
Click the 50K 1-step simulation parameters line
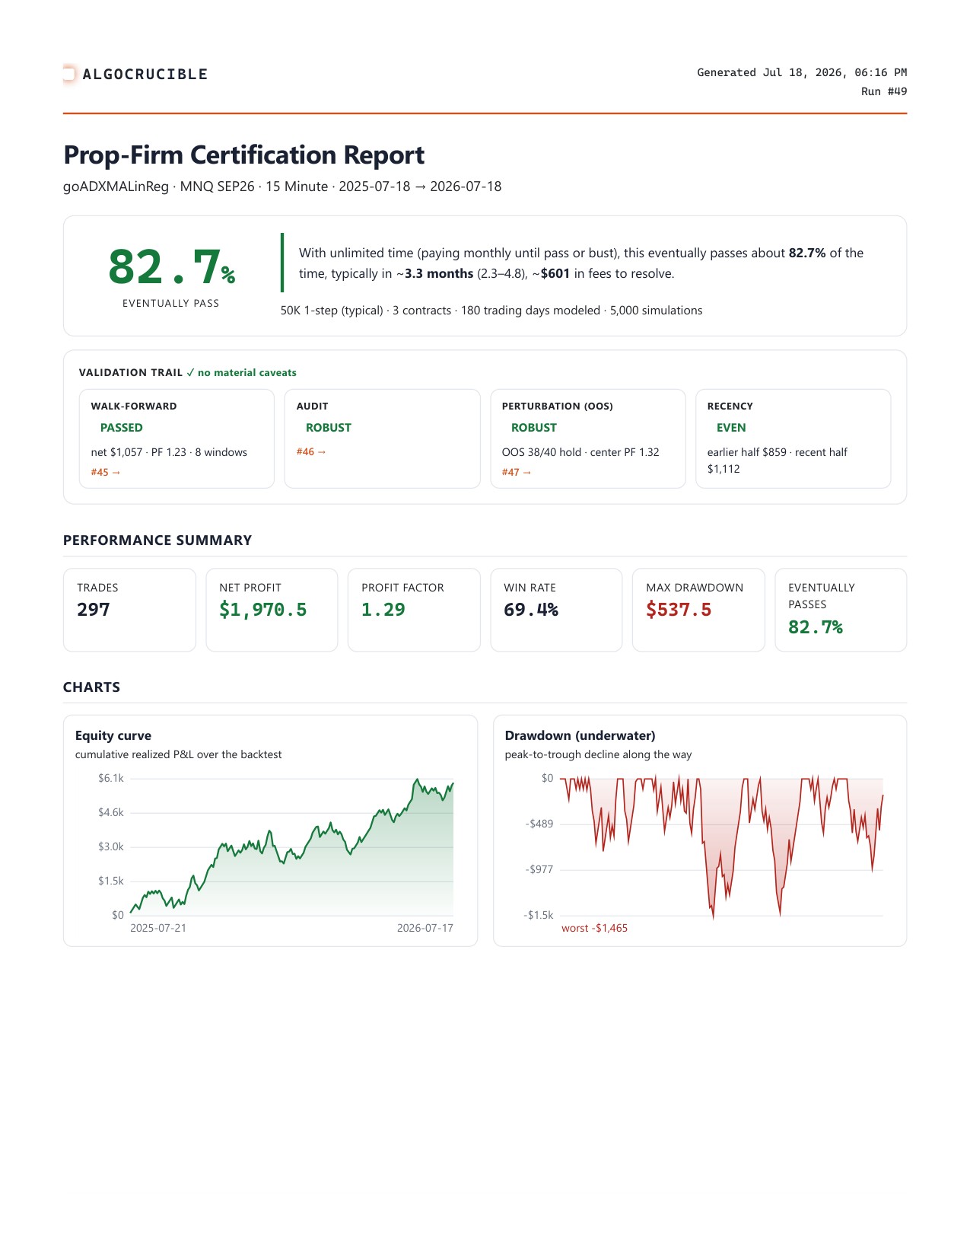coord(491,311)
